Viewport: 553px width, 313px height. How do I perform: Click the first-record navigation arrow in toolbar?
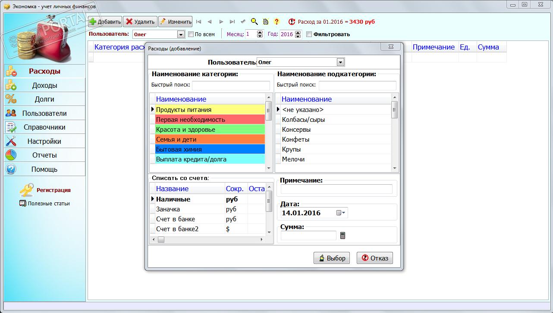(198, 22)
